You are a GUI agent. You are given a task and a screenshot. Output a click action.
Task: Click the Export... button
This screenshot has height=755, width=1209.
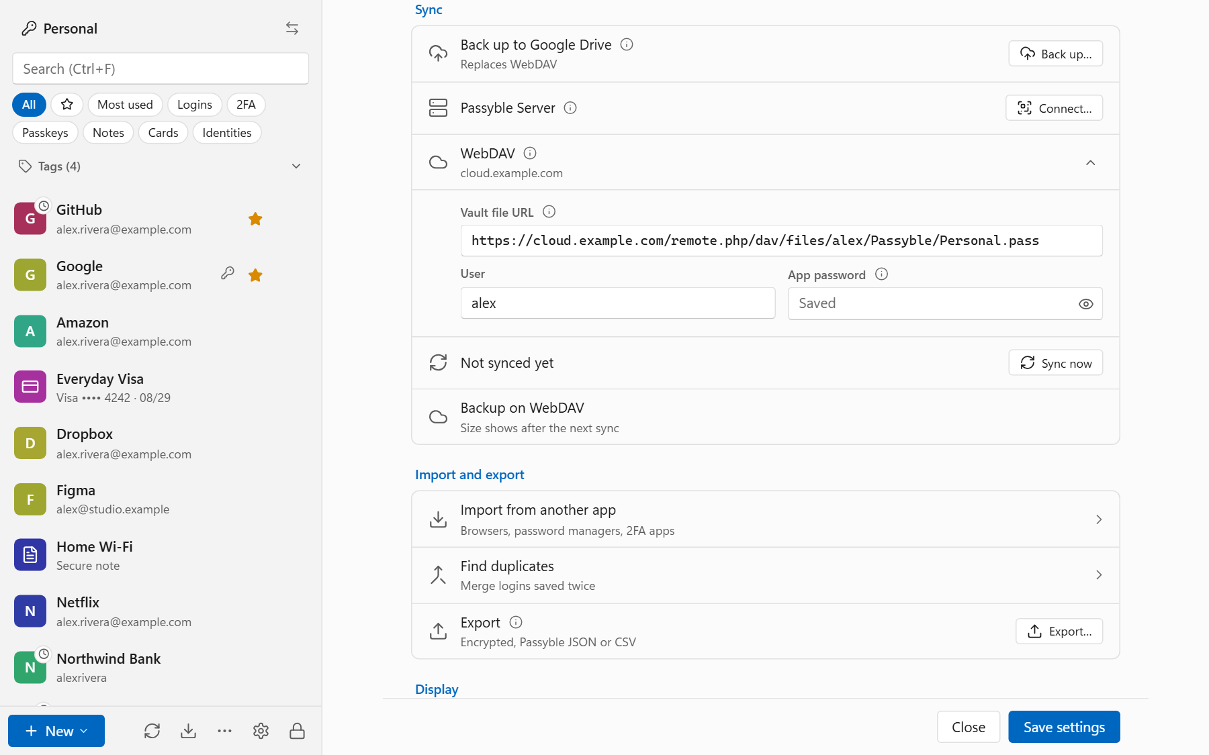[1059, 632]
